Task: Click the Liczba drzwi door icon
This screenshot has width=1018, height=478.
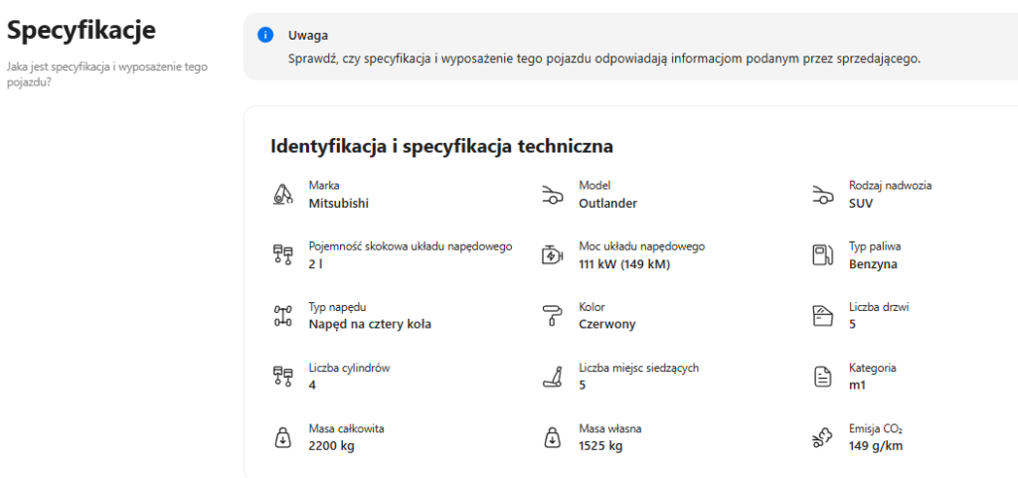Action: coord(822,316)
